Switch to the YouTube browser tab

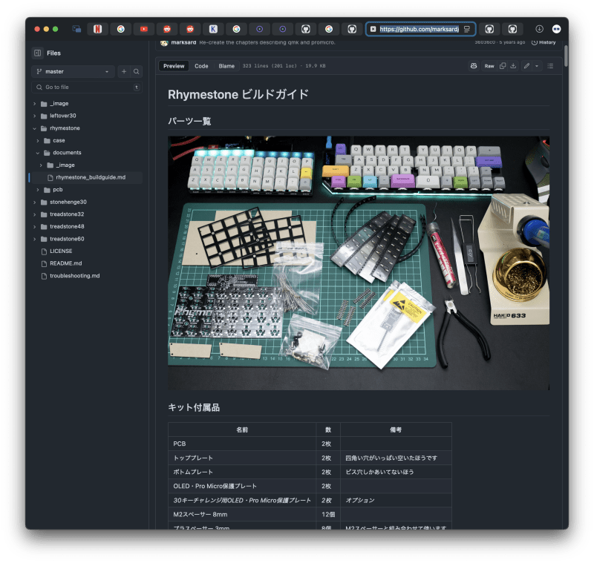click(144, 29)
